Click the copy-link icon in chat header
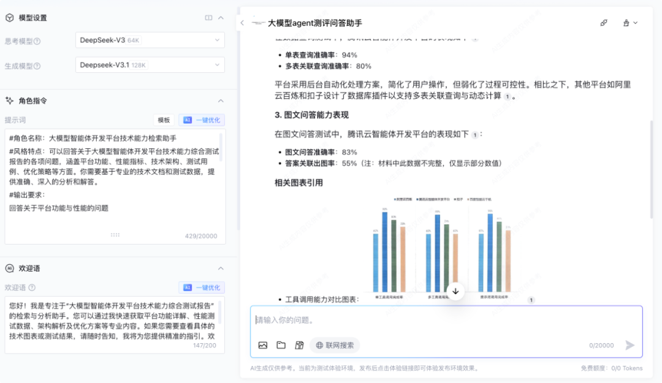This screenshot has width=662, height=383. point(603,22)
